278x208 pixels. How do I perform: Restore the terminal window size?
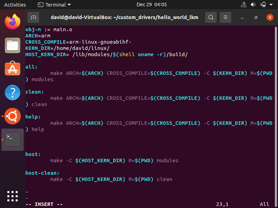tap(256, 17)
